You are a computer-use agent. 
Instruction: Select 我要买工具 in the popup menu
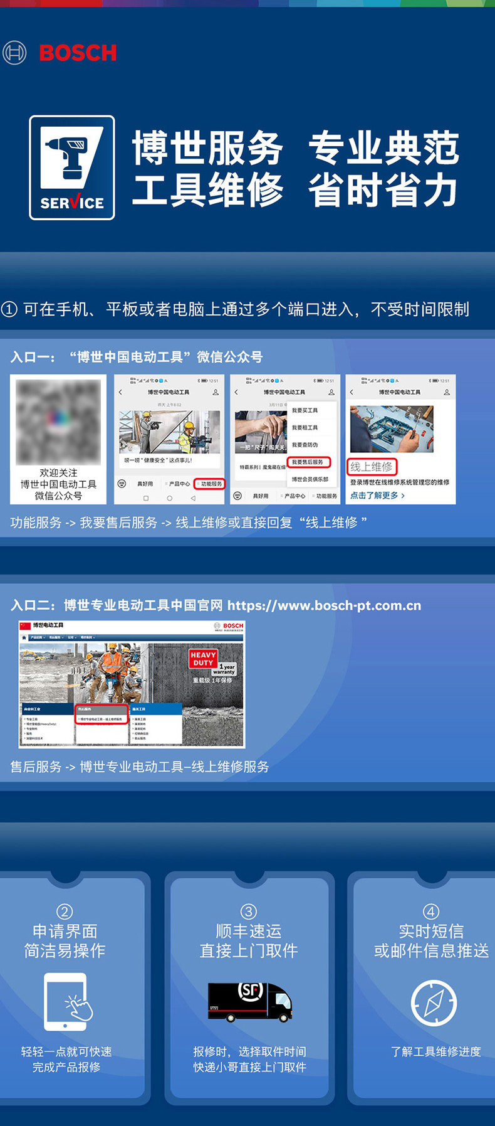(305, 410)
